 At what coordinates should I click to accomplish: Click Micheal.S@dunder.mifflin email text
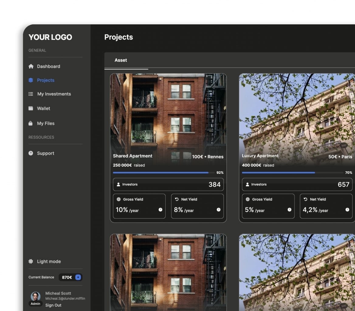tap(65, 299)
